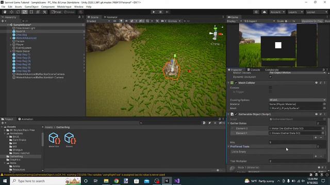Open the Component menu
The height and width of the screenshot is (185, 330).
pyautogui.click(x=48, y=7)
